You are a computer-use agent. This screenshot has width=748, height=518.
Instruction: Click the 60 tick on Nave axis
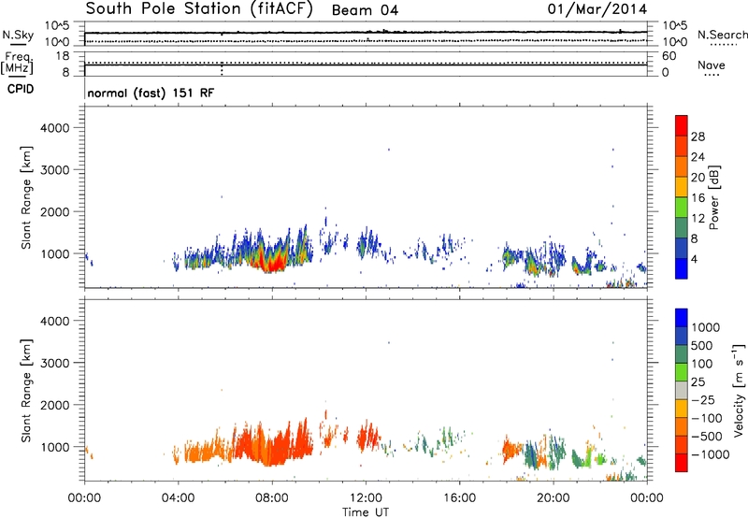(669, 56)
